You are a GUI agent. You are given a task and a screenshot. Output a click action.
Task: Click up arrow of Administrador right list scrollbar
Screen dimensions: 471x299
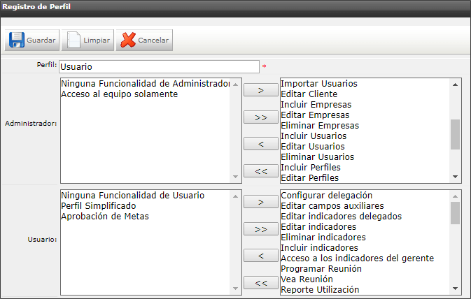pyautogui.click(x=455, y=85)
